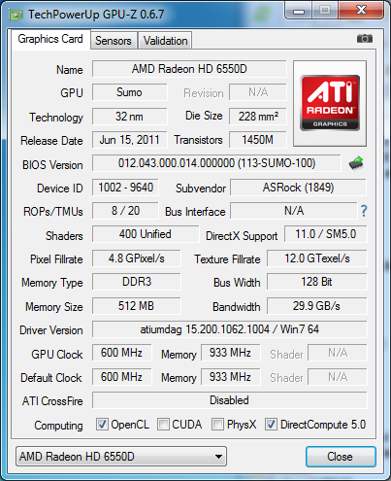Click the Shaders value 400 Unified
The width and height of the screenshot is (391, 481).
click(x=146, y=234)
